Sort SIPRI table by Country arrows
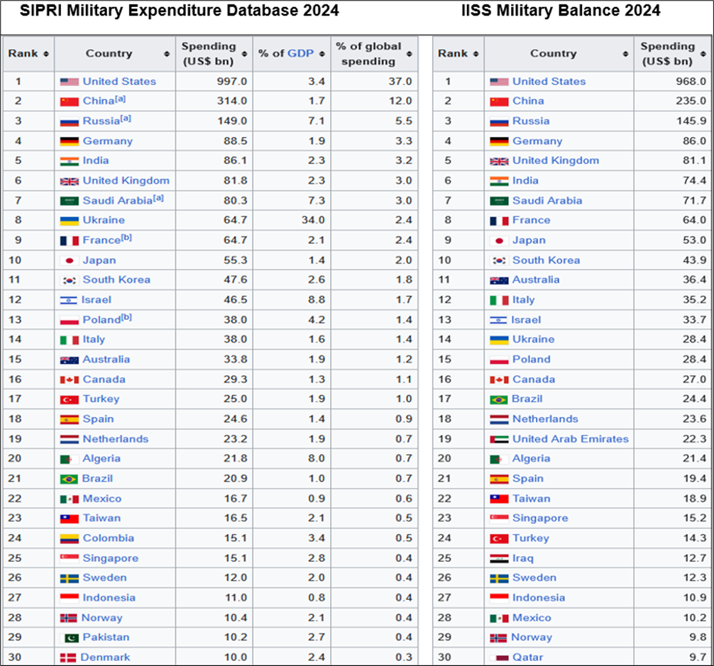The width and height of the screenshot is (714, 666). click(x=167, y=54)
